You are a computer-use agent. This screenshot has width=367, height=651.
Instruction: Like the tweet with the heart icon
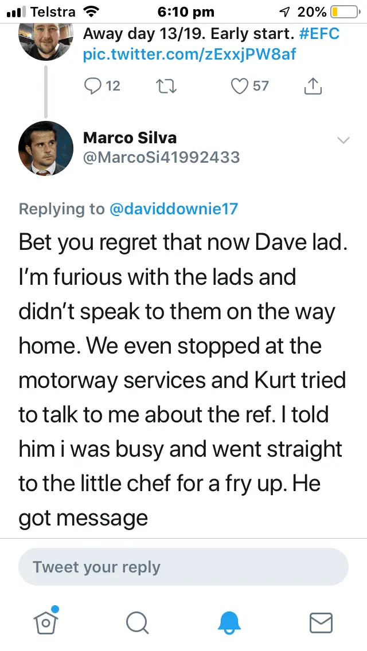coord(238,86)
